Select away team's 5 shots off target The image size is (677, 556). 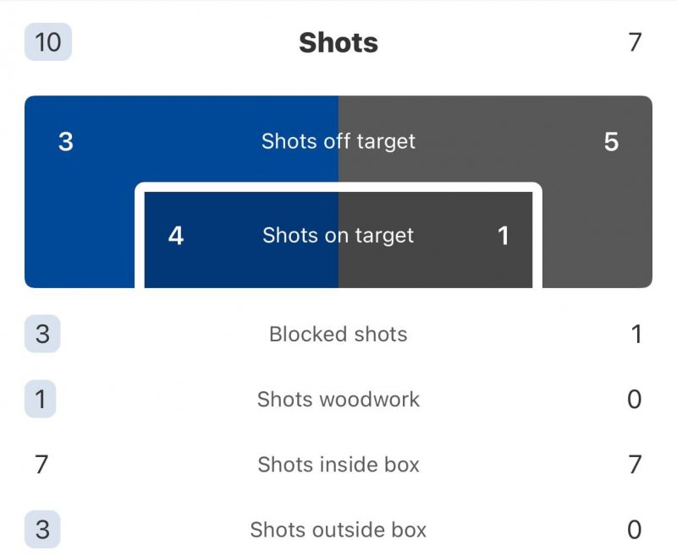(611, 142)
